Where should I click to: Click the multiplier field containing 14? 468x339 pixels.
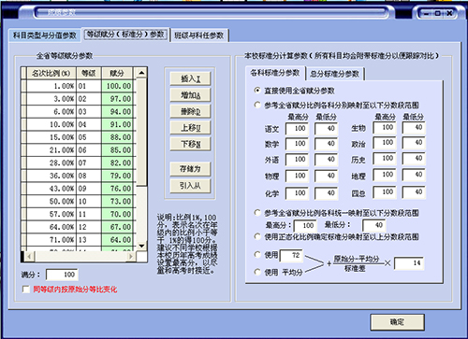tap(409, 263)
